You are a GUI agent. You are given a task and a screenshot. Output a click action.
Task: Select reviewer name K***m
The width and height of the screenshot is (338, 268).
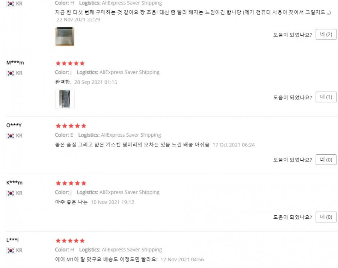(14, 183)
